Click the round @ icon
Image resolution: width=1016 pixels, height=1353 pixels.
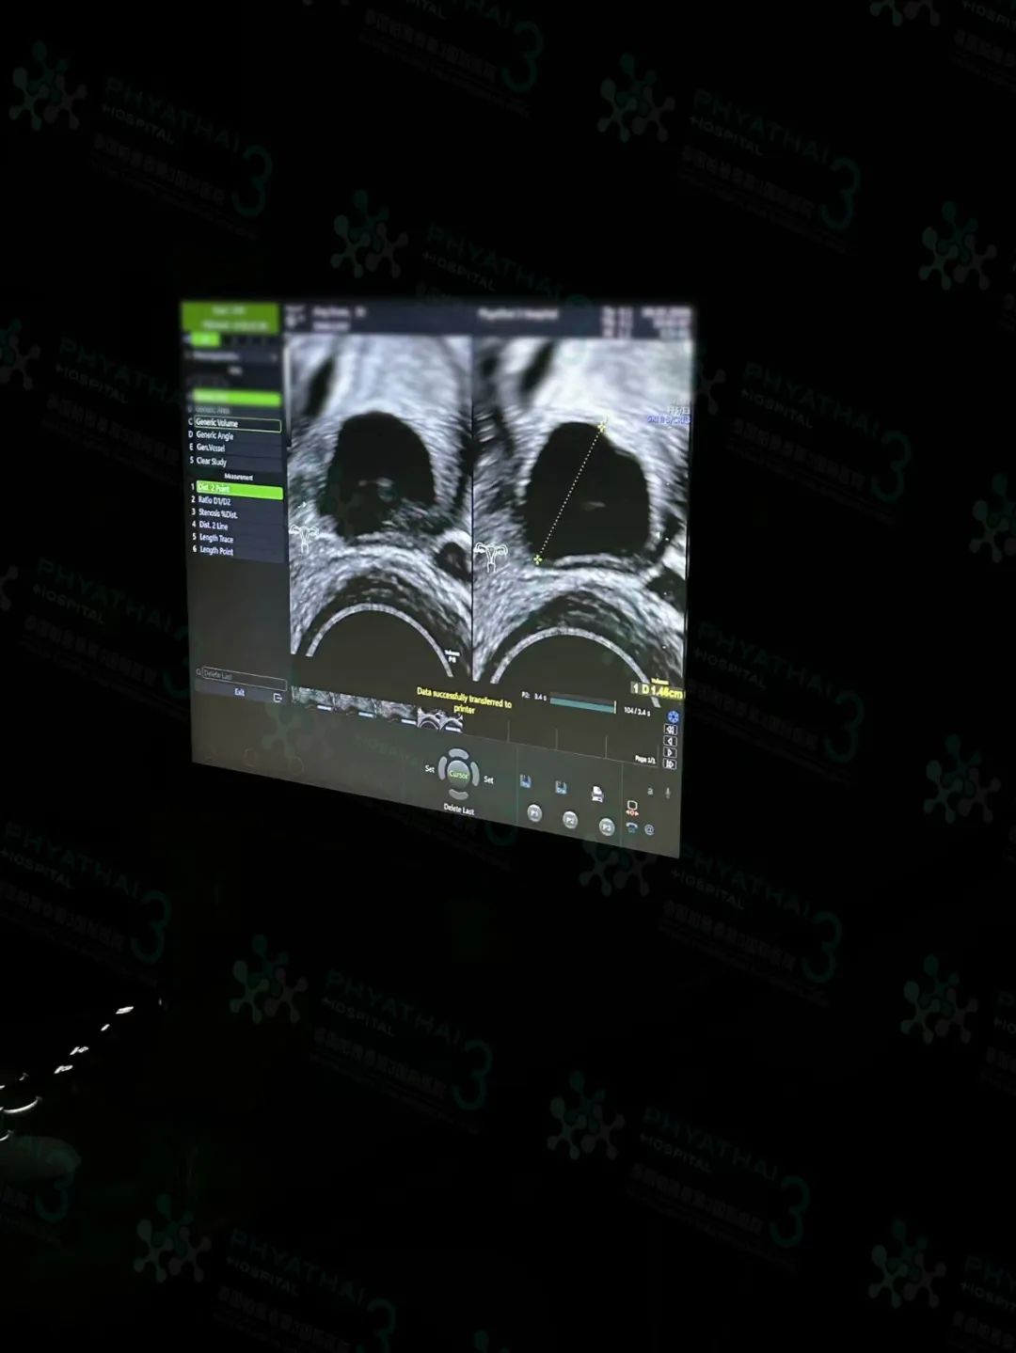tap(649, 830)
